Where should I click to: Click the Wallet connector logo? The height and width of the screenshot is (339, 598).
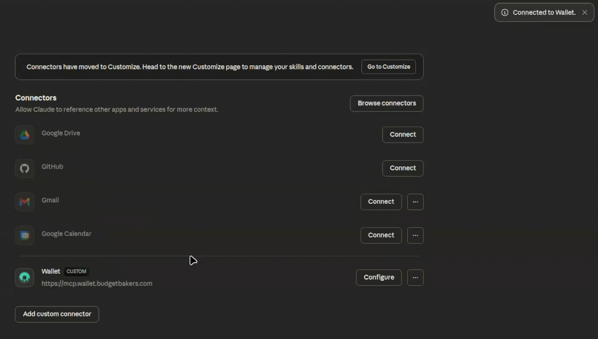[25, 277]
